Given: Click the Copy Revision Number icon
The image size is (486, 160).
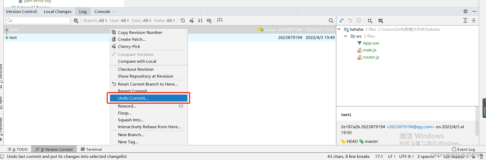Looking at the screenshot, I should pos(114,32).
